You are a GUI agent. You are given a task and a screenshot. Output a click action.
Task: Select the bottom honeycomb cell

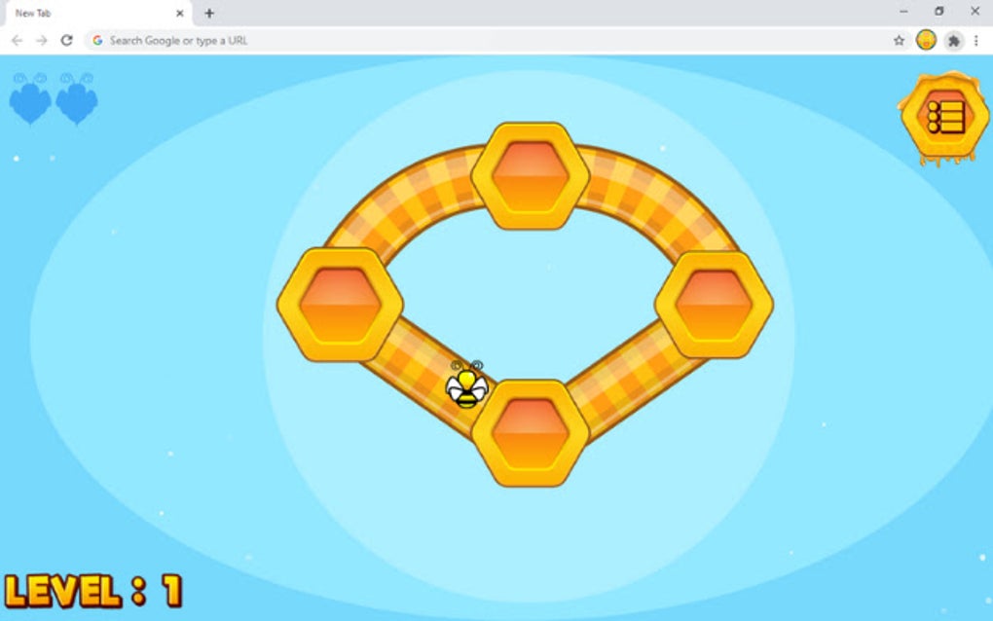coord(531,431)
